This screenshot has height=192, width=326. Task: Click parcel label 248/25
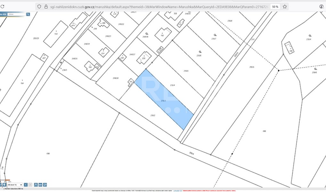click(74, 59)
